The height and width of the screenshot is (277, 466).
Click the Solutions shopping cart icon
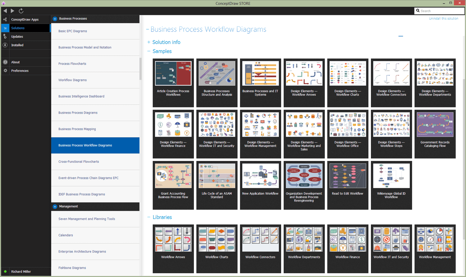tap(5, 28)
